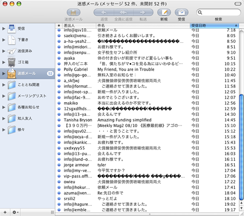The width and height of the screenshot is (244, 216).
Task: Click the unread count badge 52
Action: pyautogui.click(x=50, y=74)
